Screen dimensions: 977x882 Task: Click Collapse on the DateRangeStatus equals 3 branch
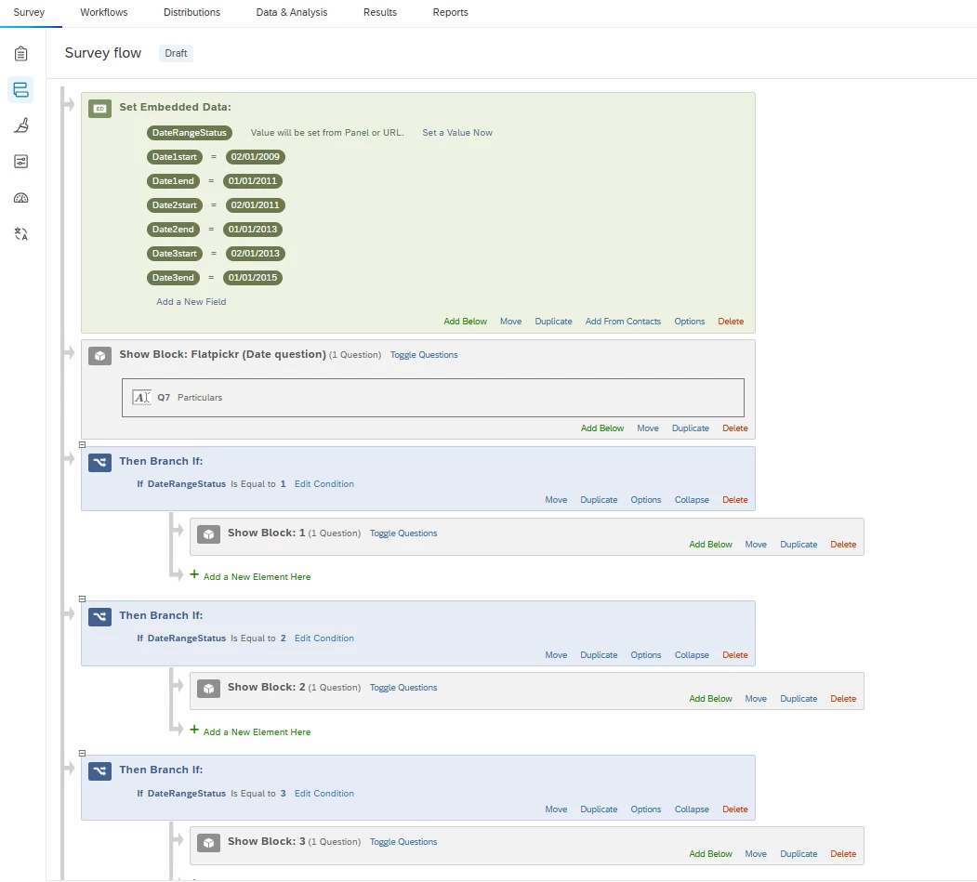coord(692,810)
